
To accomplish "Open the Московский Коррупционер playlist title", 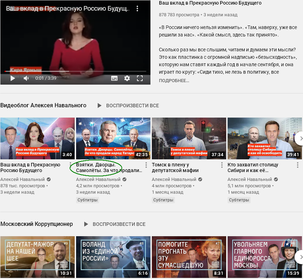I will pyautogui.click(x=37, y=224).
